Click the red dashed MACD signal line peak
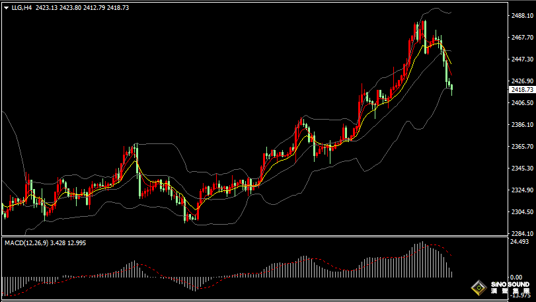Image resolution: width=536 pixels, height=302 pixels. [433, 245]
